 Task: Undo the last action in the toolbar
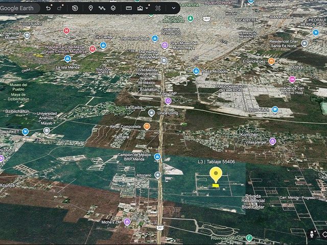pos(49,8)
